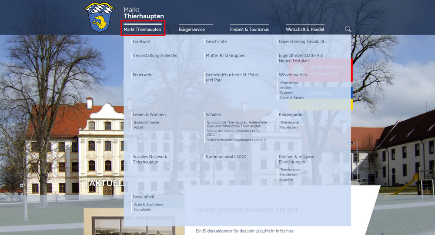Open Kirchen & religiöse Einrichtungen
Image resolution: width=435 pixels, height=235 pixels.
click(297, 159)
